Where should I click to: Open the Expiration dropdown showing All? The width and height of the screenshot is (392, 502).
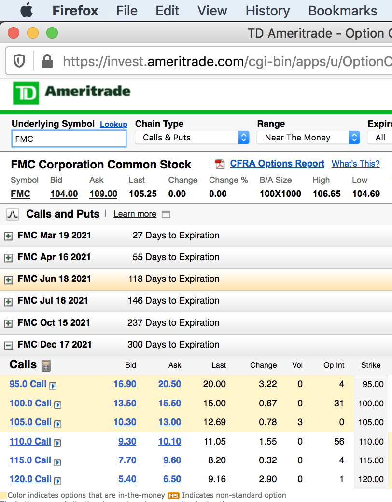pyautogui.click(x=380, y=138)
